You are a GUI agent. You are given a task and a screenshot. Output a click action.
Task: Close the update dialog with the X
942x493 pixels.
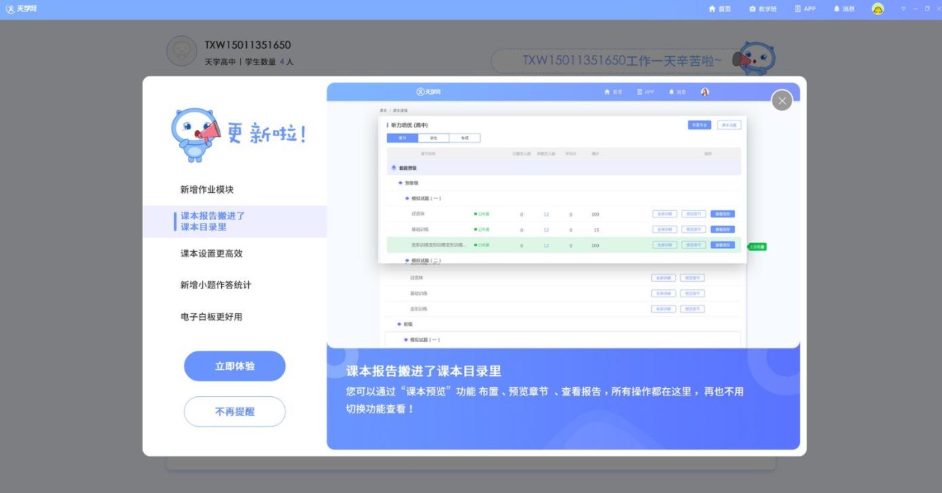point(782,100)
